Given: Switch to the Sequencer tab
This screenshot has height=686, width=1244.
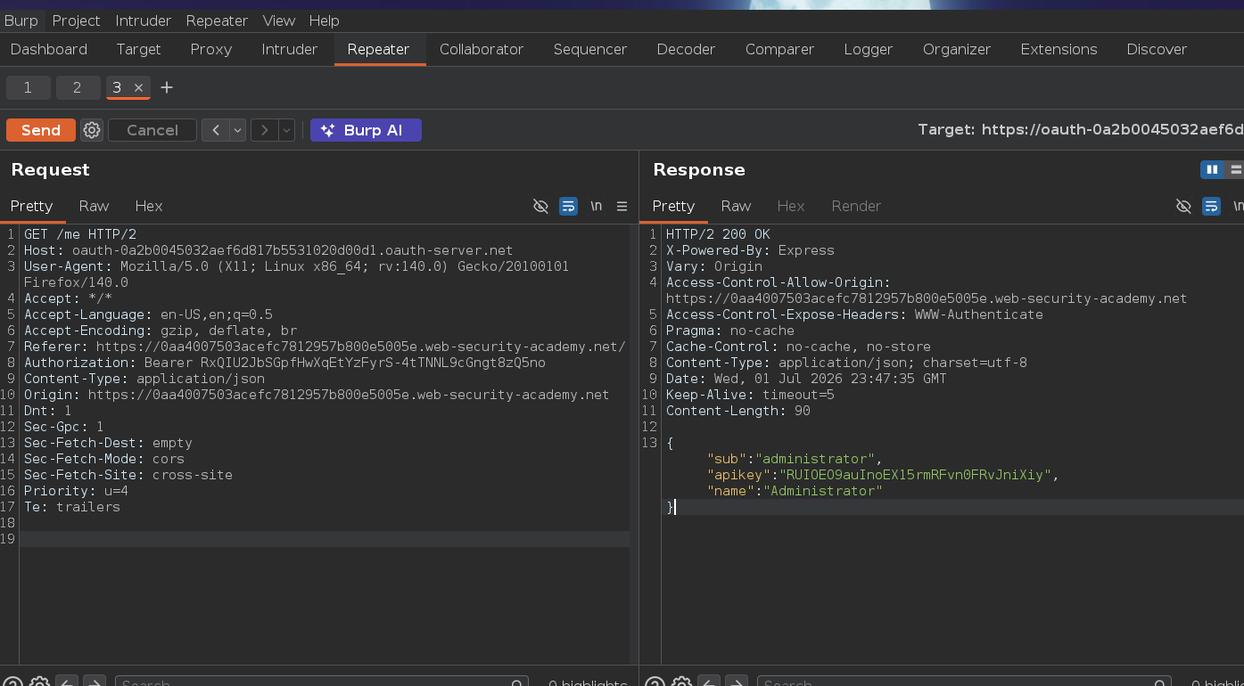Looking at the screenshot, I should pyautogui.click(x=590, y=49).
